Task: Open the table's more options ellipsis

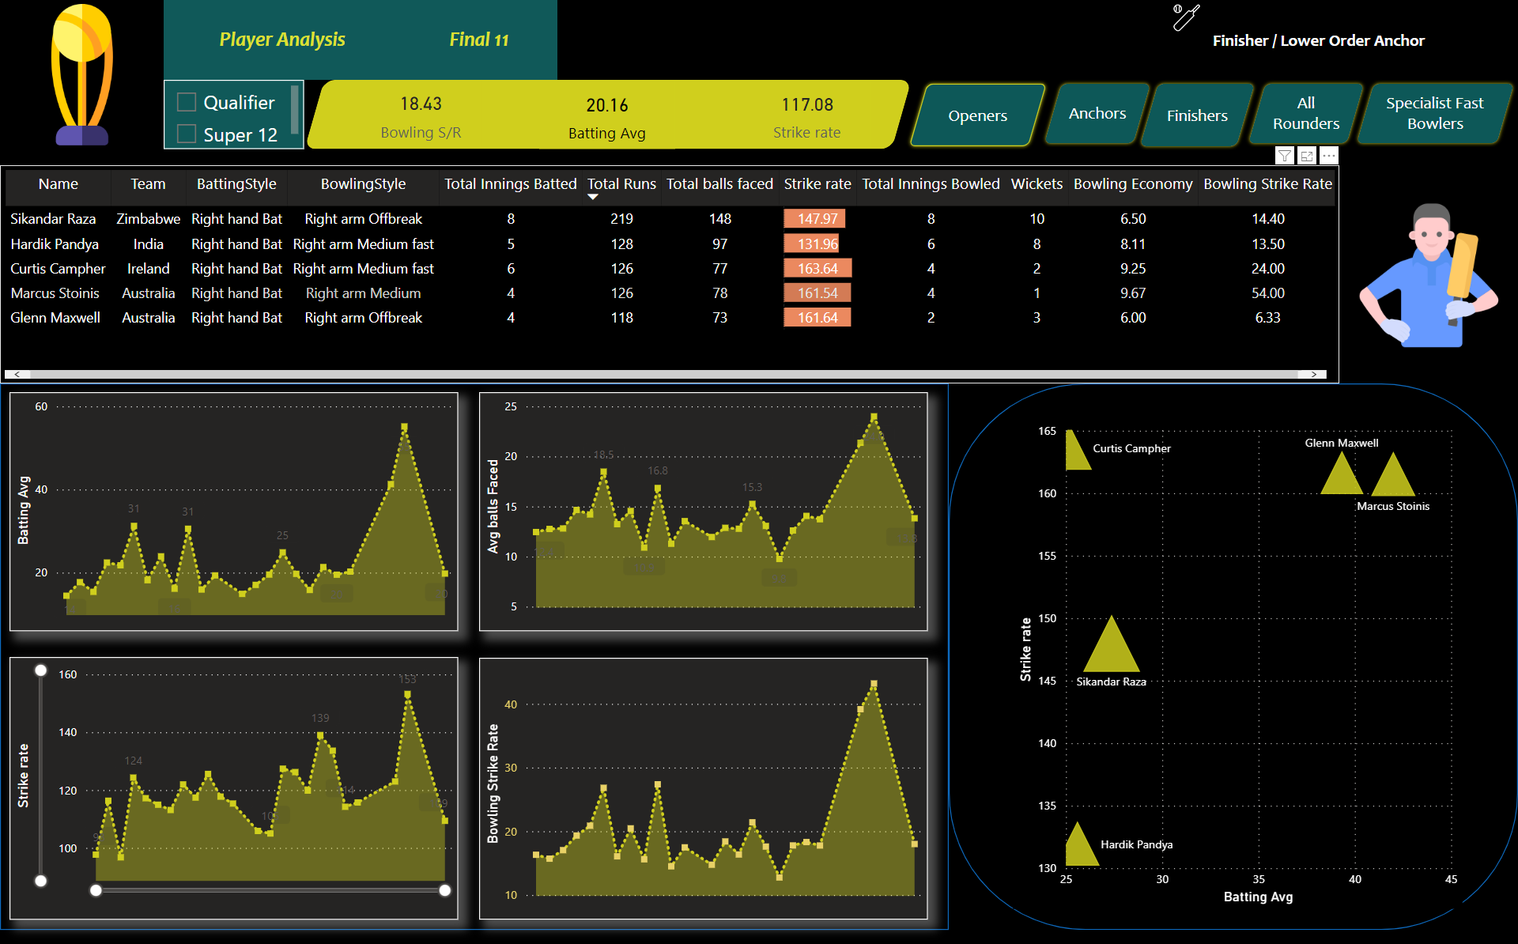Action: (1329, 156)
